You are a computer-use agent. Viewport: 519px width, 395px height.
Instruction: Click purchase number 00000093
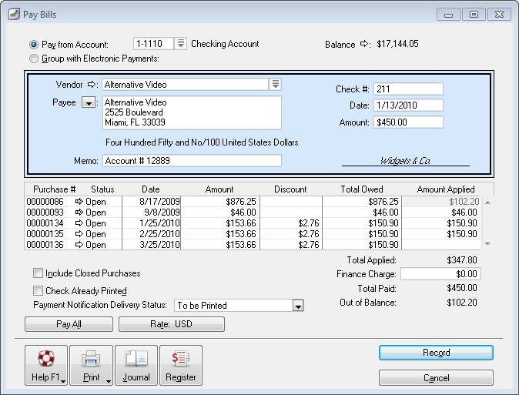[45, 213]
